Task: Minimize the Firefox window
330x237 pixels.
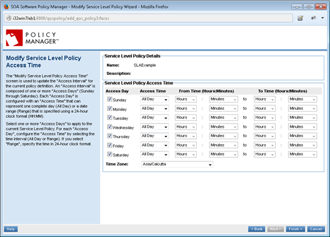Action: [x=297, y=7]
